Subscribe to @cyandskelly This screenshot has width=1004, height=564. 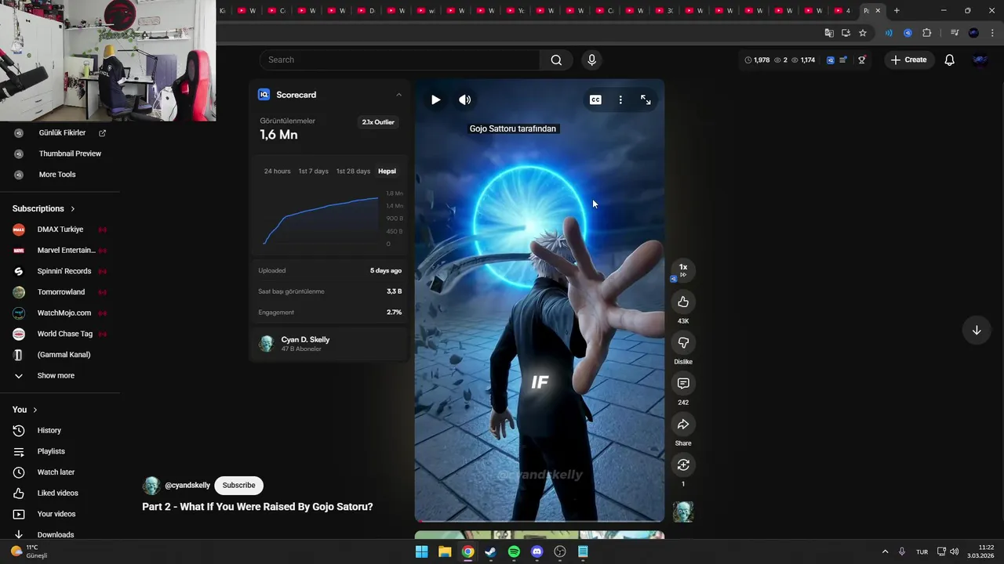pyautogui.click(x=238, y=485)
